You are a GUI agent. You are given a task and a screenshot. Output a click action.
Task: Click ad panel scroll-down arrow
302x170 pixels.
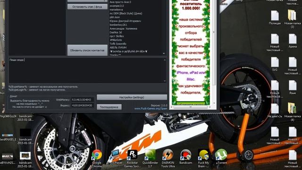[x=214, y=103]
